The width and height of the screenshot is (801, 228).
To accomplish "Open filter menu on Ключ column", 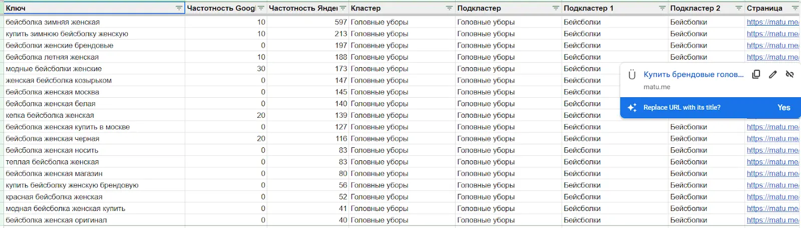I will click(x=179, y=8).
